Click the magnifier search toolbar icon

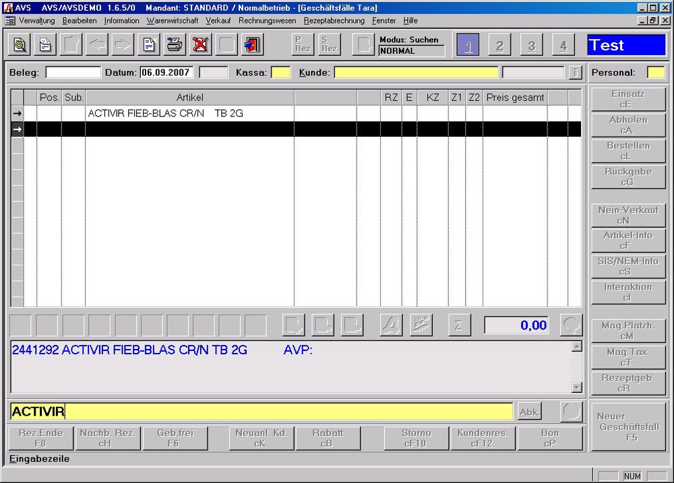pos(20,45)
